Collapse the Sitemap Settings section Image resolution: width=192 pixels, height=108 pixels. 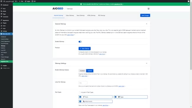147,63
